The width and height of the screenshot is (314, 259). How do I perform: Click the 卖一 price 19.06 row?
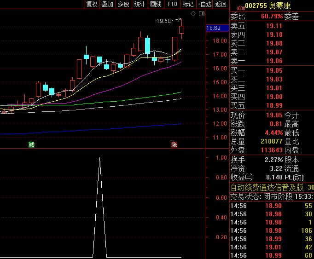click(x=272, y=61)
